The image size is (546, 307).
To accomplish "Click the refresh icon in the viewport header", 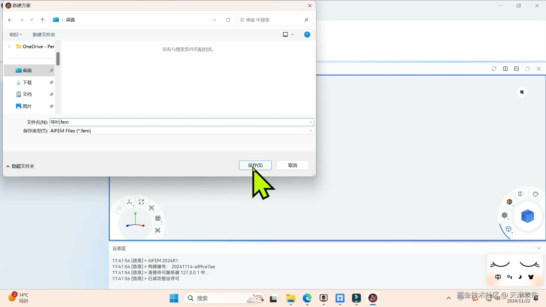I will [494, 69].
